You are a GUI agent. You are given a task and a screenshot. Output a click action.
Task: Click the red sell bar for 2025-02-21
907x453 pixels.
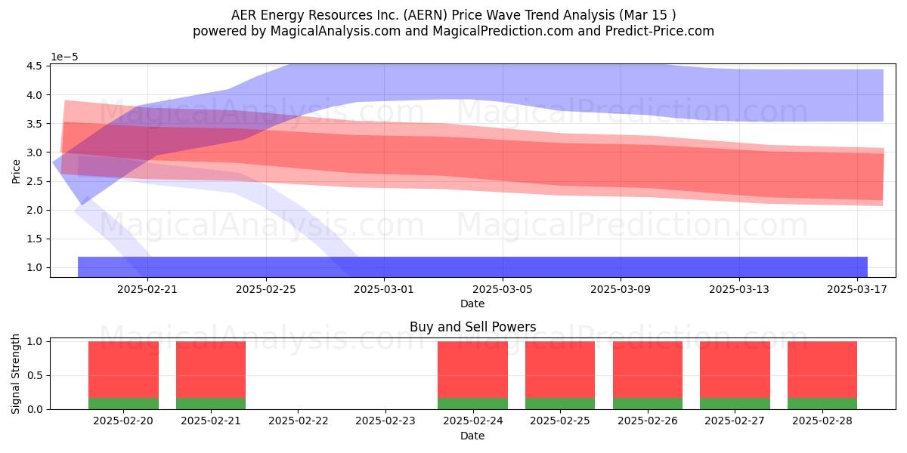pos(211,369)
